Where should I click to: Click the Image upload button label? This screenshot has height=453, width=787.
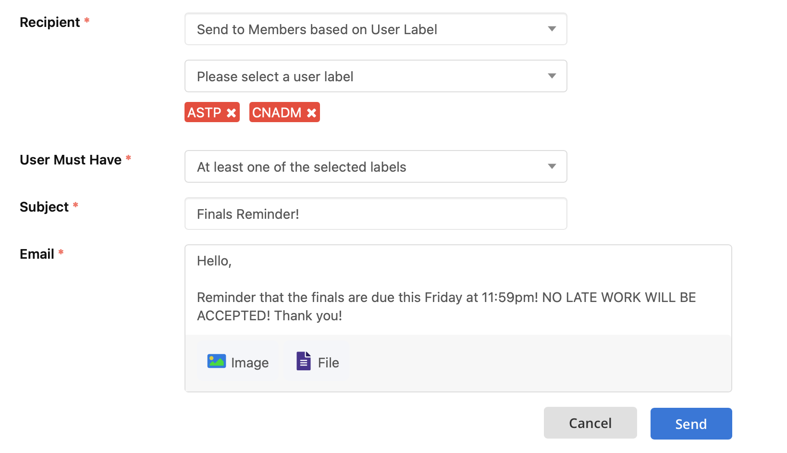tap(250, 363)
